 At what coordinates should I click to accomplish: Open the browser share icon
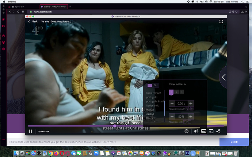click(x=243, y=12)
